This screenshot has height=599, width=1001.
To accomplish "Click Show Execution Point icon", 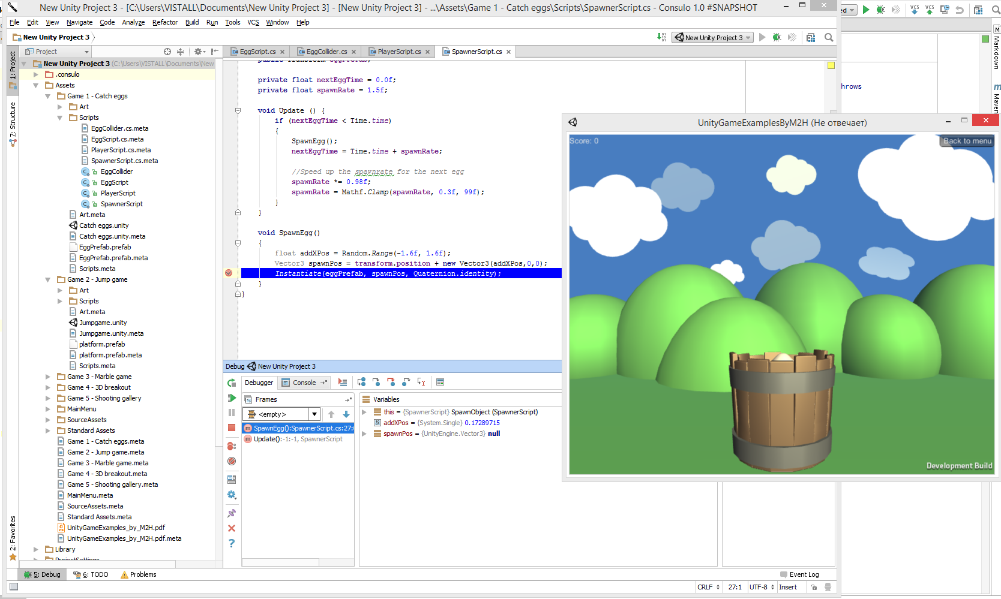I will coord(343,383).
